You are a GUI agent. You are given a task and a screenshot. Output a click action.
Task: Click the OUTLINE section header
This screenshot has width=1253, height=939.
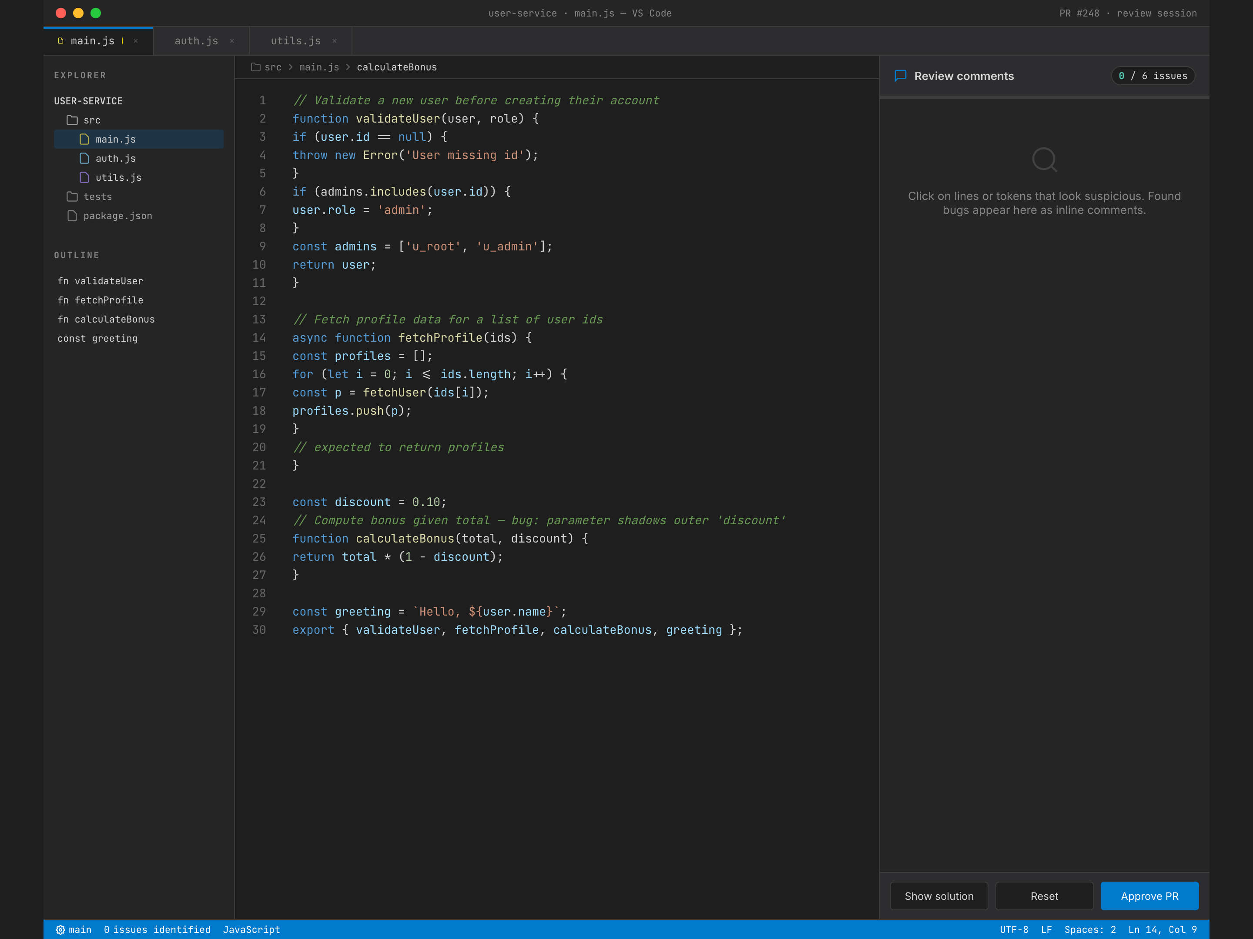[77, 255]
